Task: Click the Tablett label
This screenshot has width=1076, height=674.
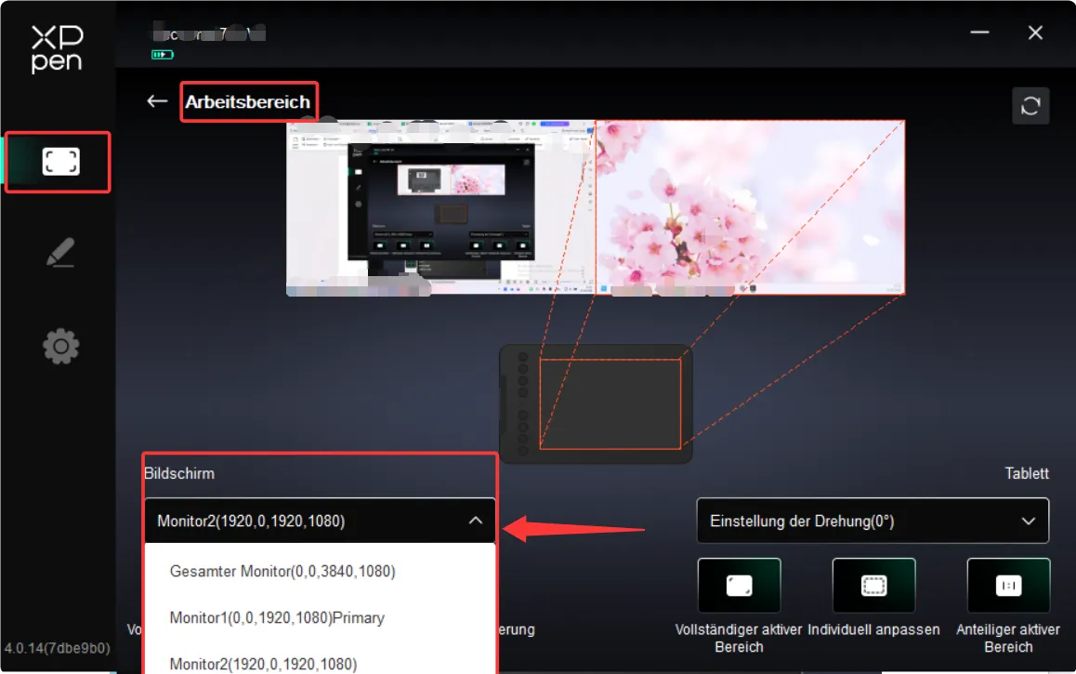Action: click(1027, 473)
